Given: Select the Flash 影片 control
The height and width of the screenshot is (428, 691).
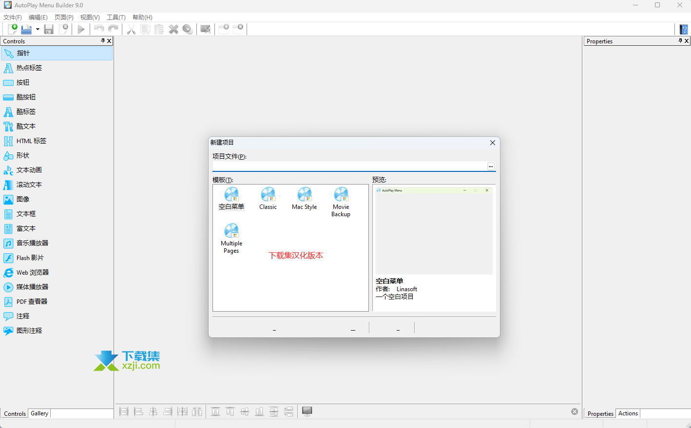Looking at the screenshot, I should [x=57, y=258].
